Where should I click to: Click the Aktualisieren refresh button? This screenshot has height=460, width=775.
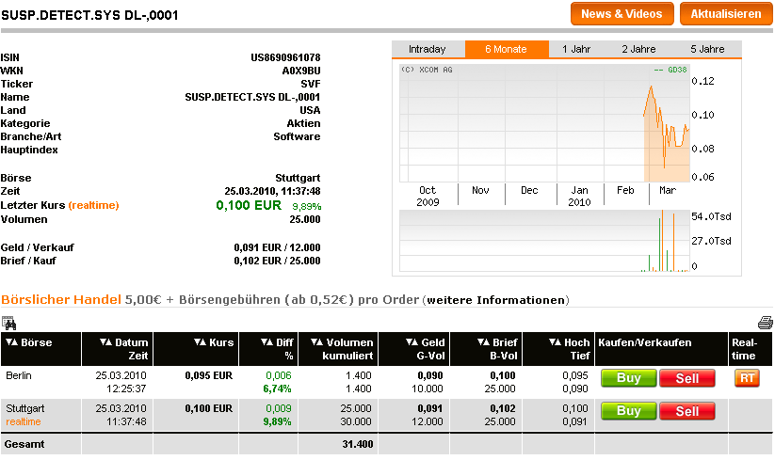click(x=726, y=14)
